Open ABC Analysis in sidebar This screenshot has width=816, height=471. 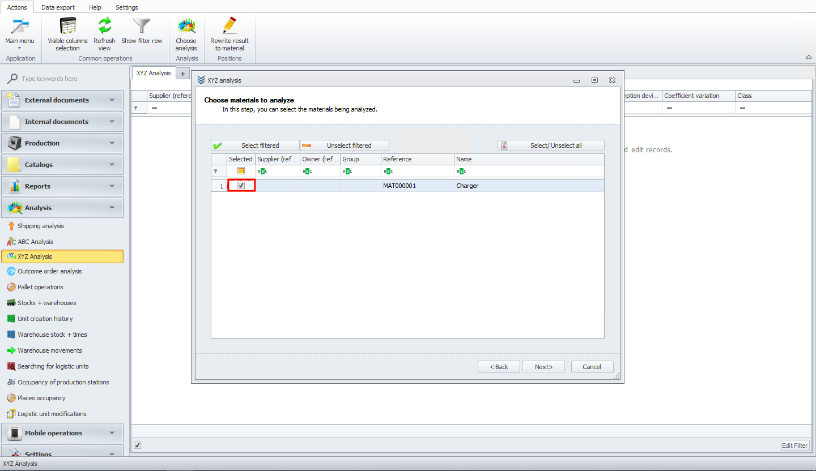pos(35,242)
